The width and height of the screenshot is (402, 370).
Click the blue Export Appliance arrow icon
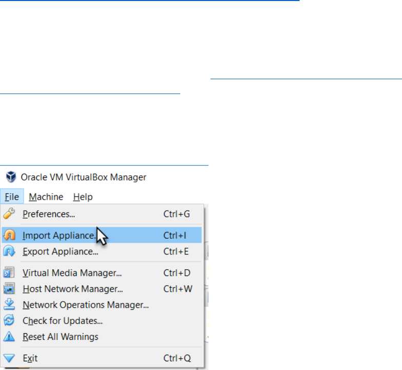pos(9,251)
